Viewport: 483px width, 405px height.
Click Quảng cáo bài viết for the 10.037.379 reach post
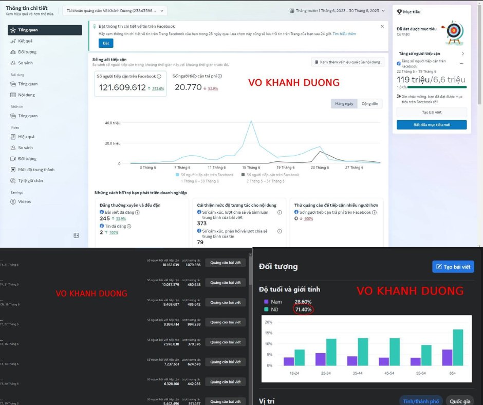[226, 283]
